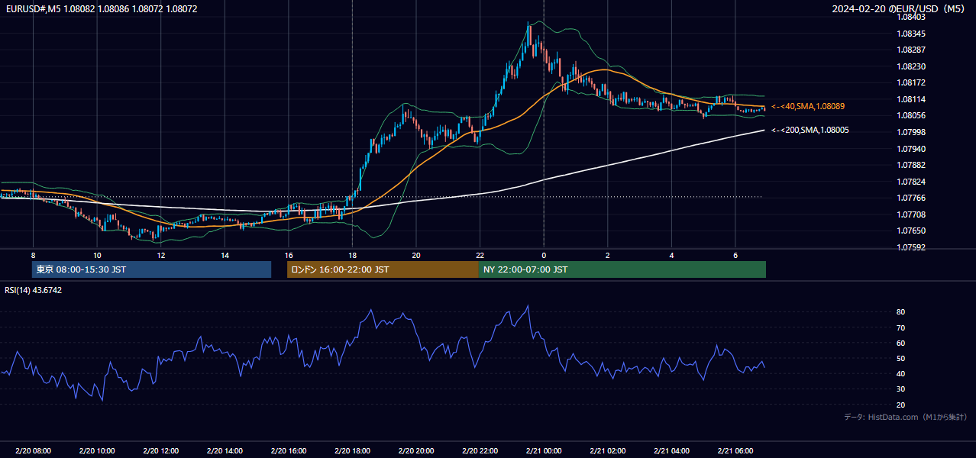This screenshot has height=458, width=976.
Task: Click bottom time label 2/20 12:00
Action: click(161, 451)
